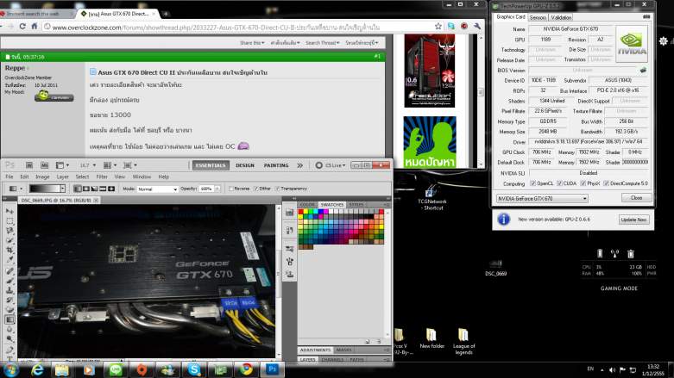Toggle the Dither checkbox
This screenshot has width=674, height=378.
256,189
